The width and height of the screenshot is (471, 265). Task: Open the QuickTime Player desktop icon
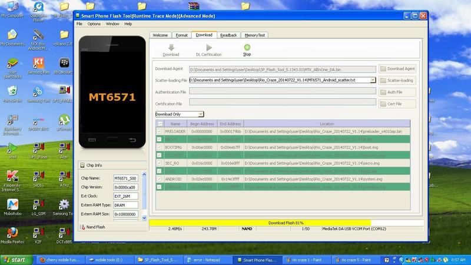(x=38, y=11)
